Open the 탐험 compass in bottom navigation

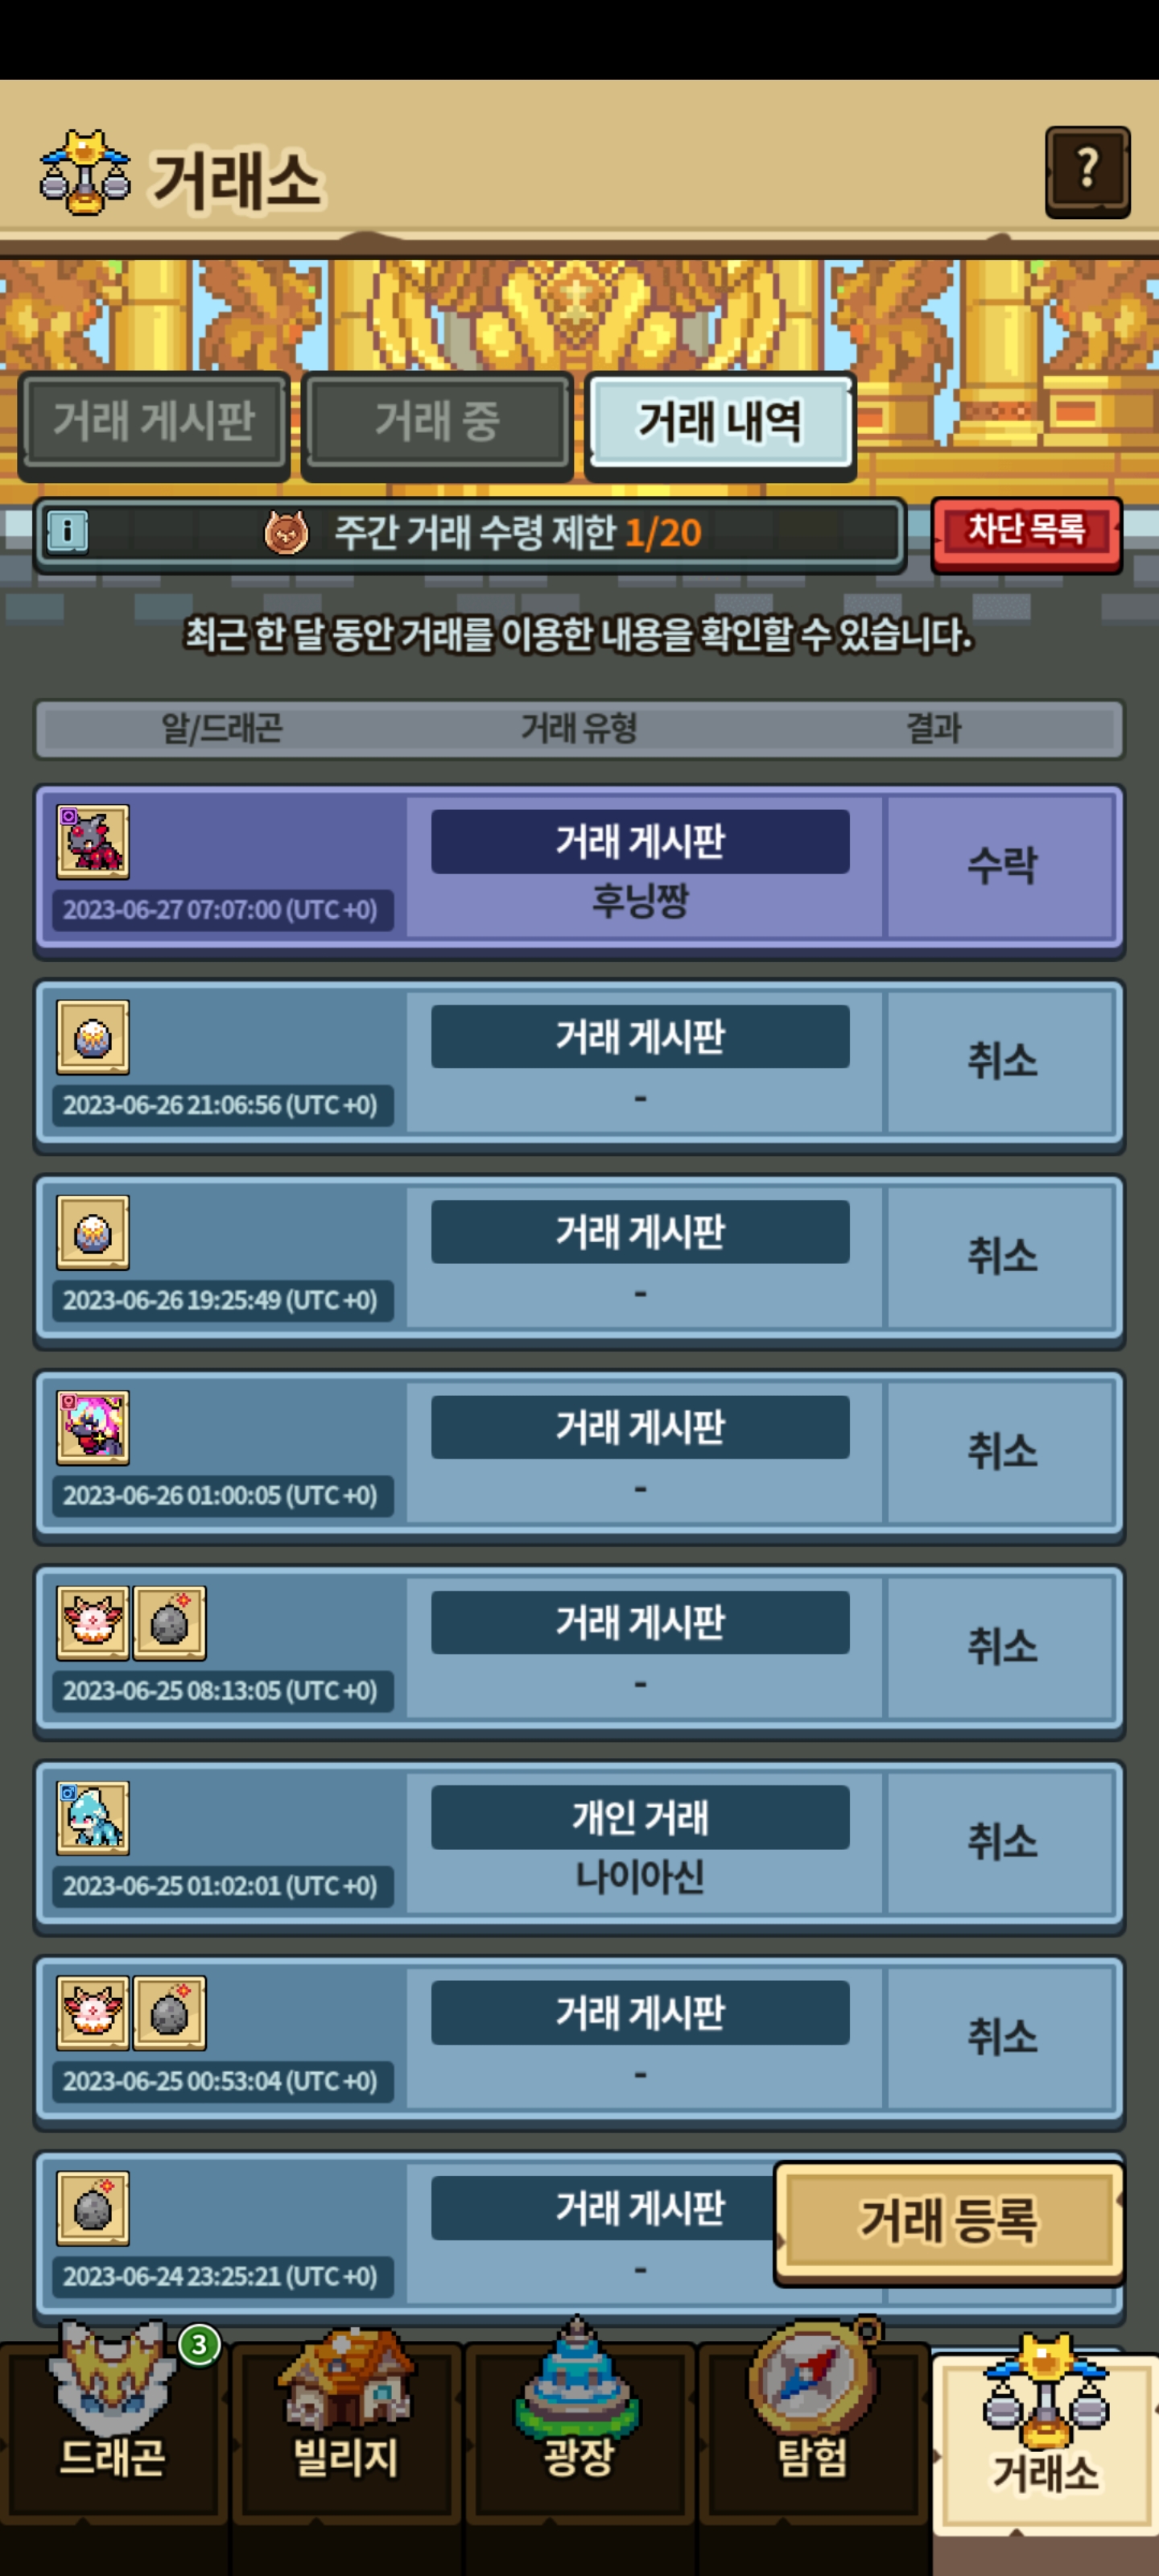click(812, 2425)
